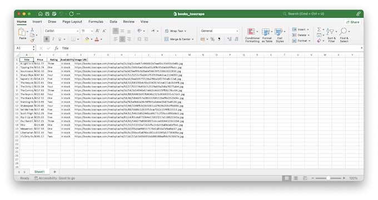Screen dimensions: 378x200
Task: Click Increase Font Size icon
Action: pyautogui.click(x=97, y=31)
